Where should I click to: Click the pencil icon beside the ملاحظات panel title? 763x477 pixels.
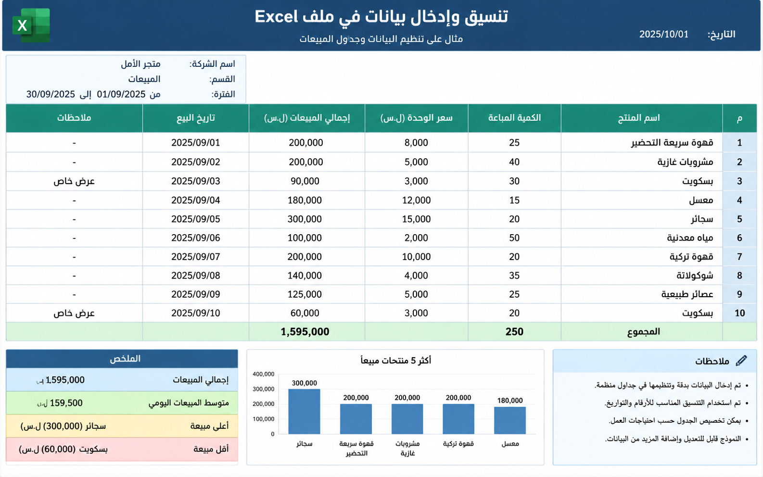(x=741, y=361)
